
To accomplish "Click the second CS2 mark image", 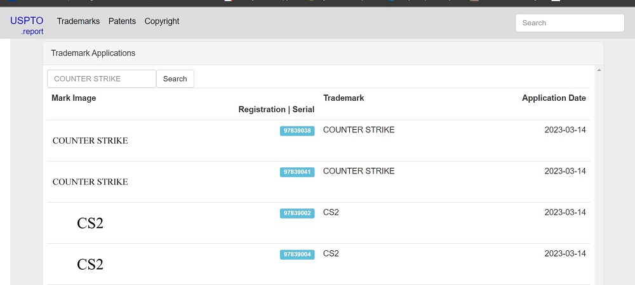I will [x=90, y=264].
